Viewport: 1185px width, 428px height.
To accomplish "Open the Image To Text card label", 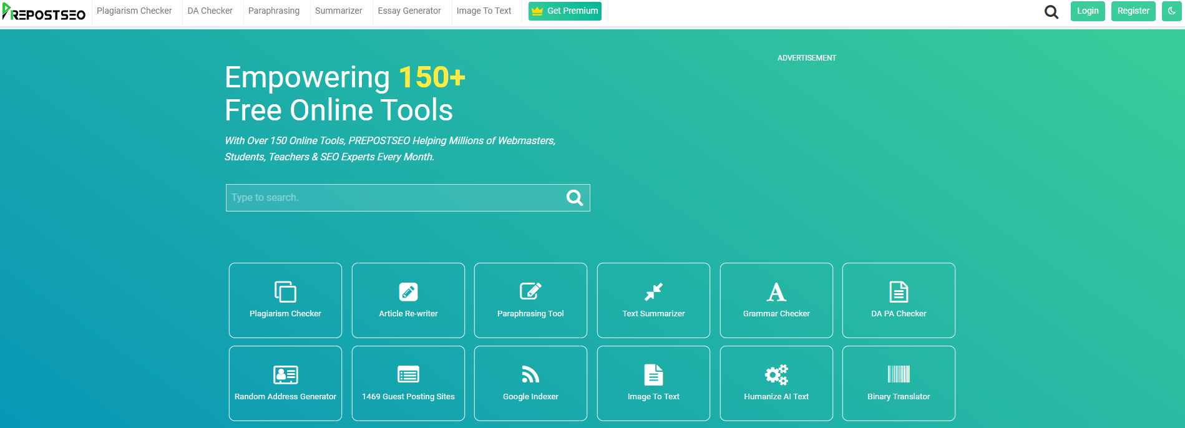I will (653, 397).
